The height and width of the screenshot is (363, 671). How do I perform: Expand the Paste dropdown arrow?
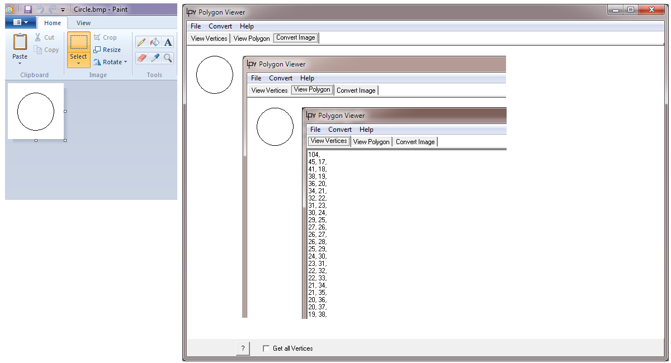coord(20,63)
